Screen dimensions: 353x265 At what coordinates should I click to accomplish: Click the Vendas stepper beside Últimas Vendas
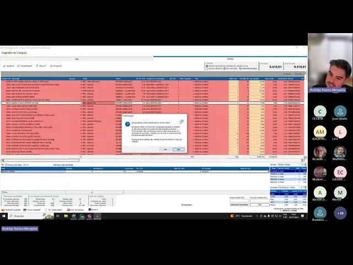304,165
